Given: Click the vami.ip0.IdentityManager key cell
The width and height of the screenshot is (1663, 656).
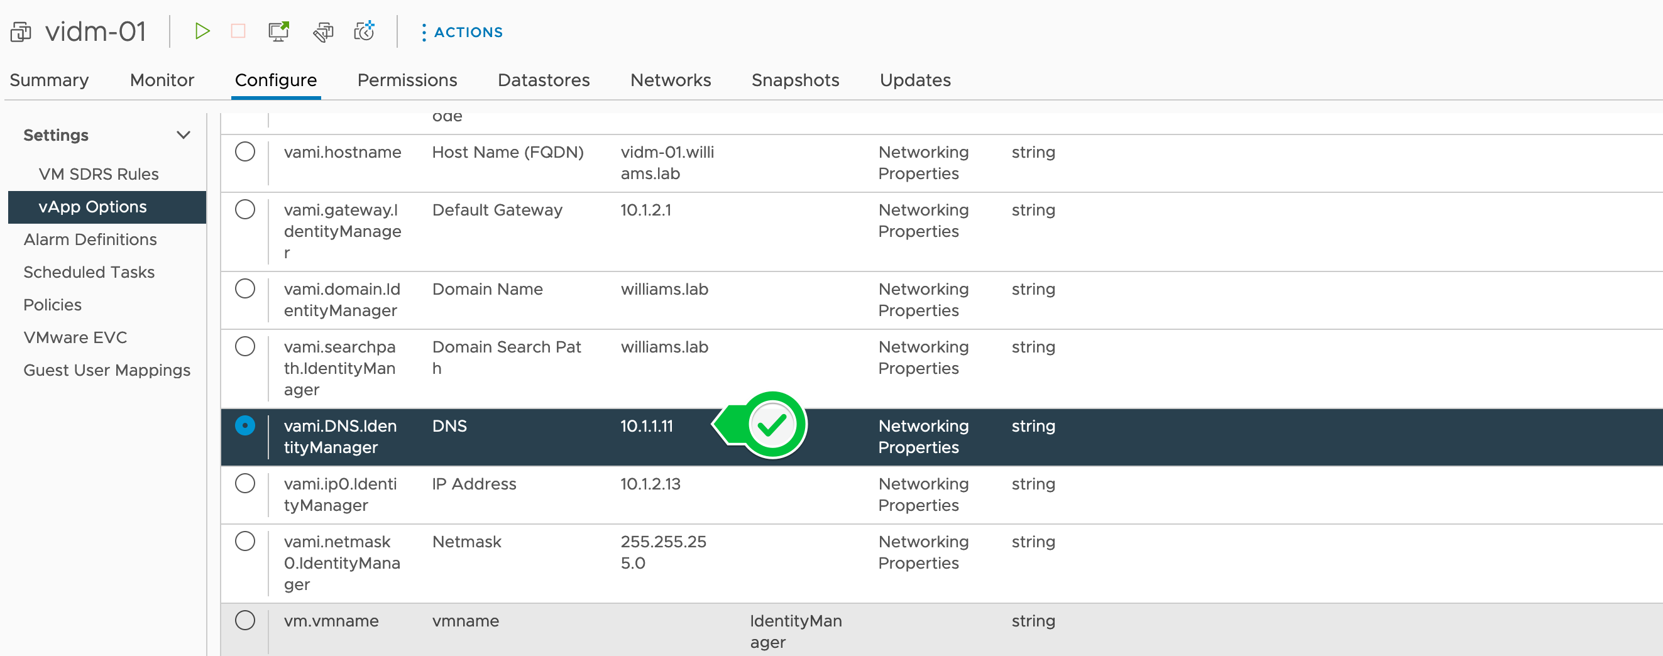Looking at the screenshot, I should click(x=340, y=495).
